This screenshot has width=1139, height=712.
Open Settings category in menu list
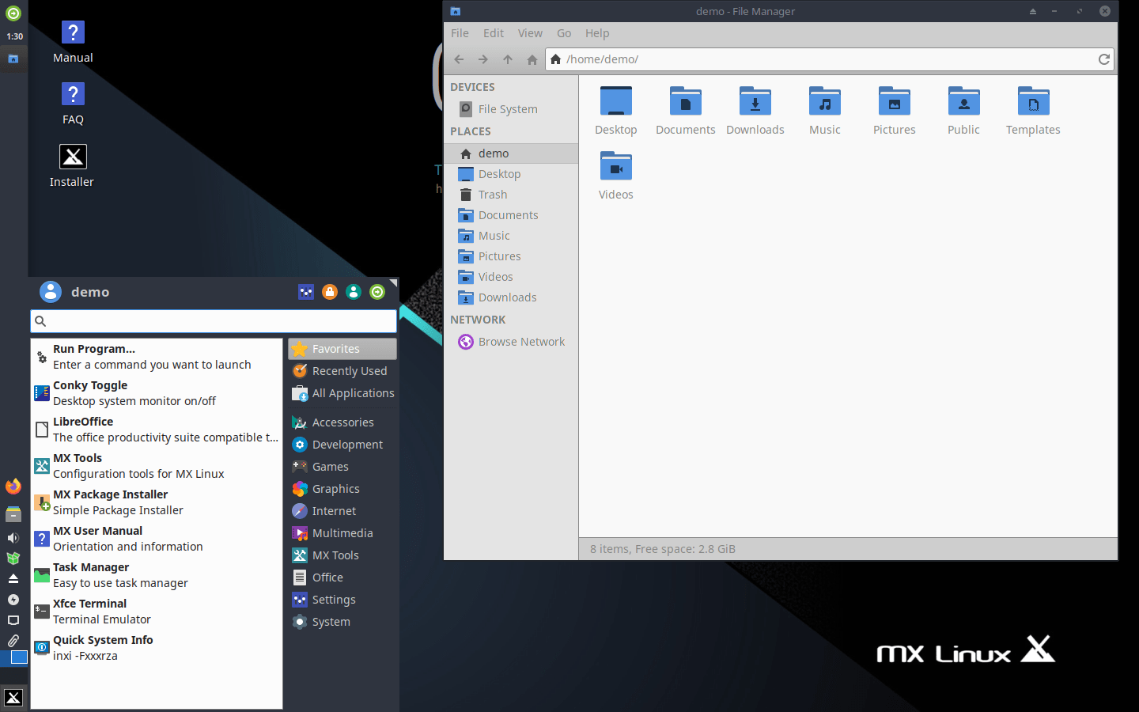click(342, 600)
